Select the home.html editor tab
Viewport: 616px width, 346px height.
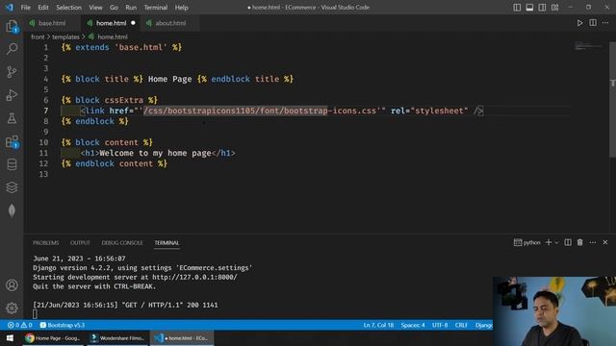click(x=111, y=23)
